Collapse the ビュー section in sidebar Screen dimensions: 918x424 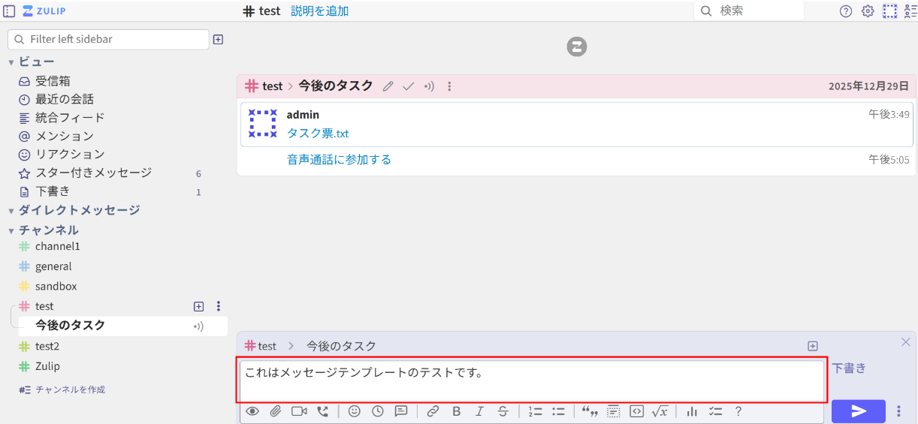[11, 62]
